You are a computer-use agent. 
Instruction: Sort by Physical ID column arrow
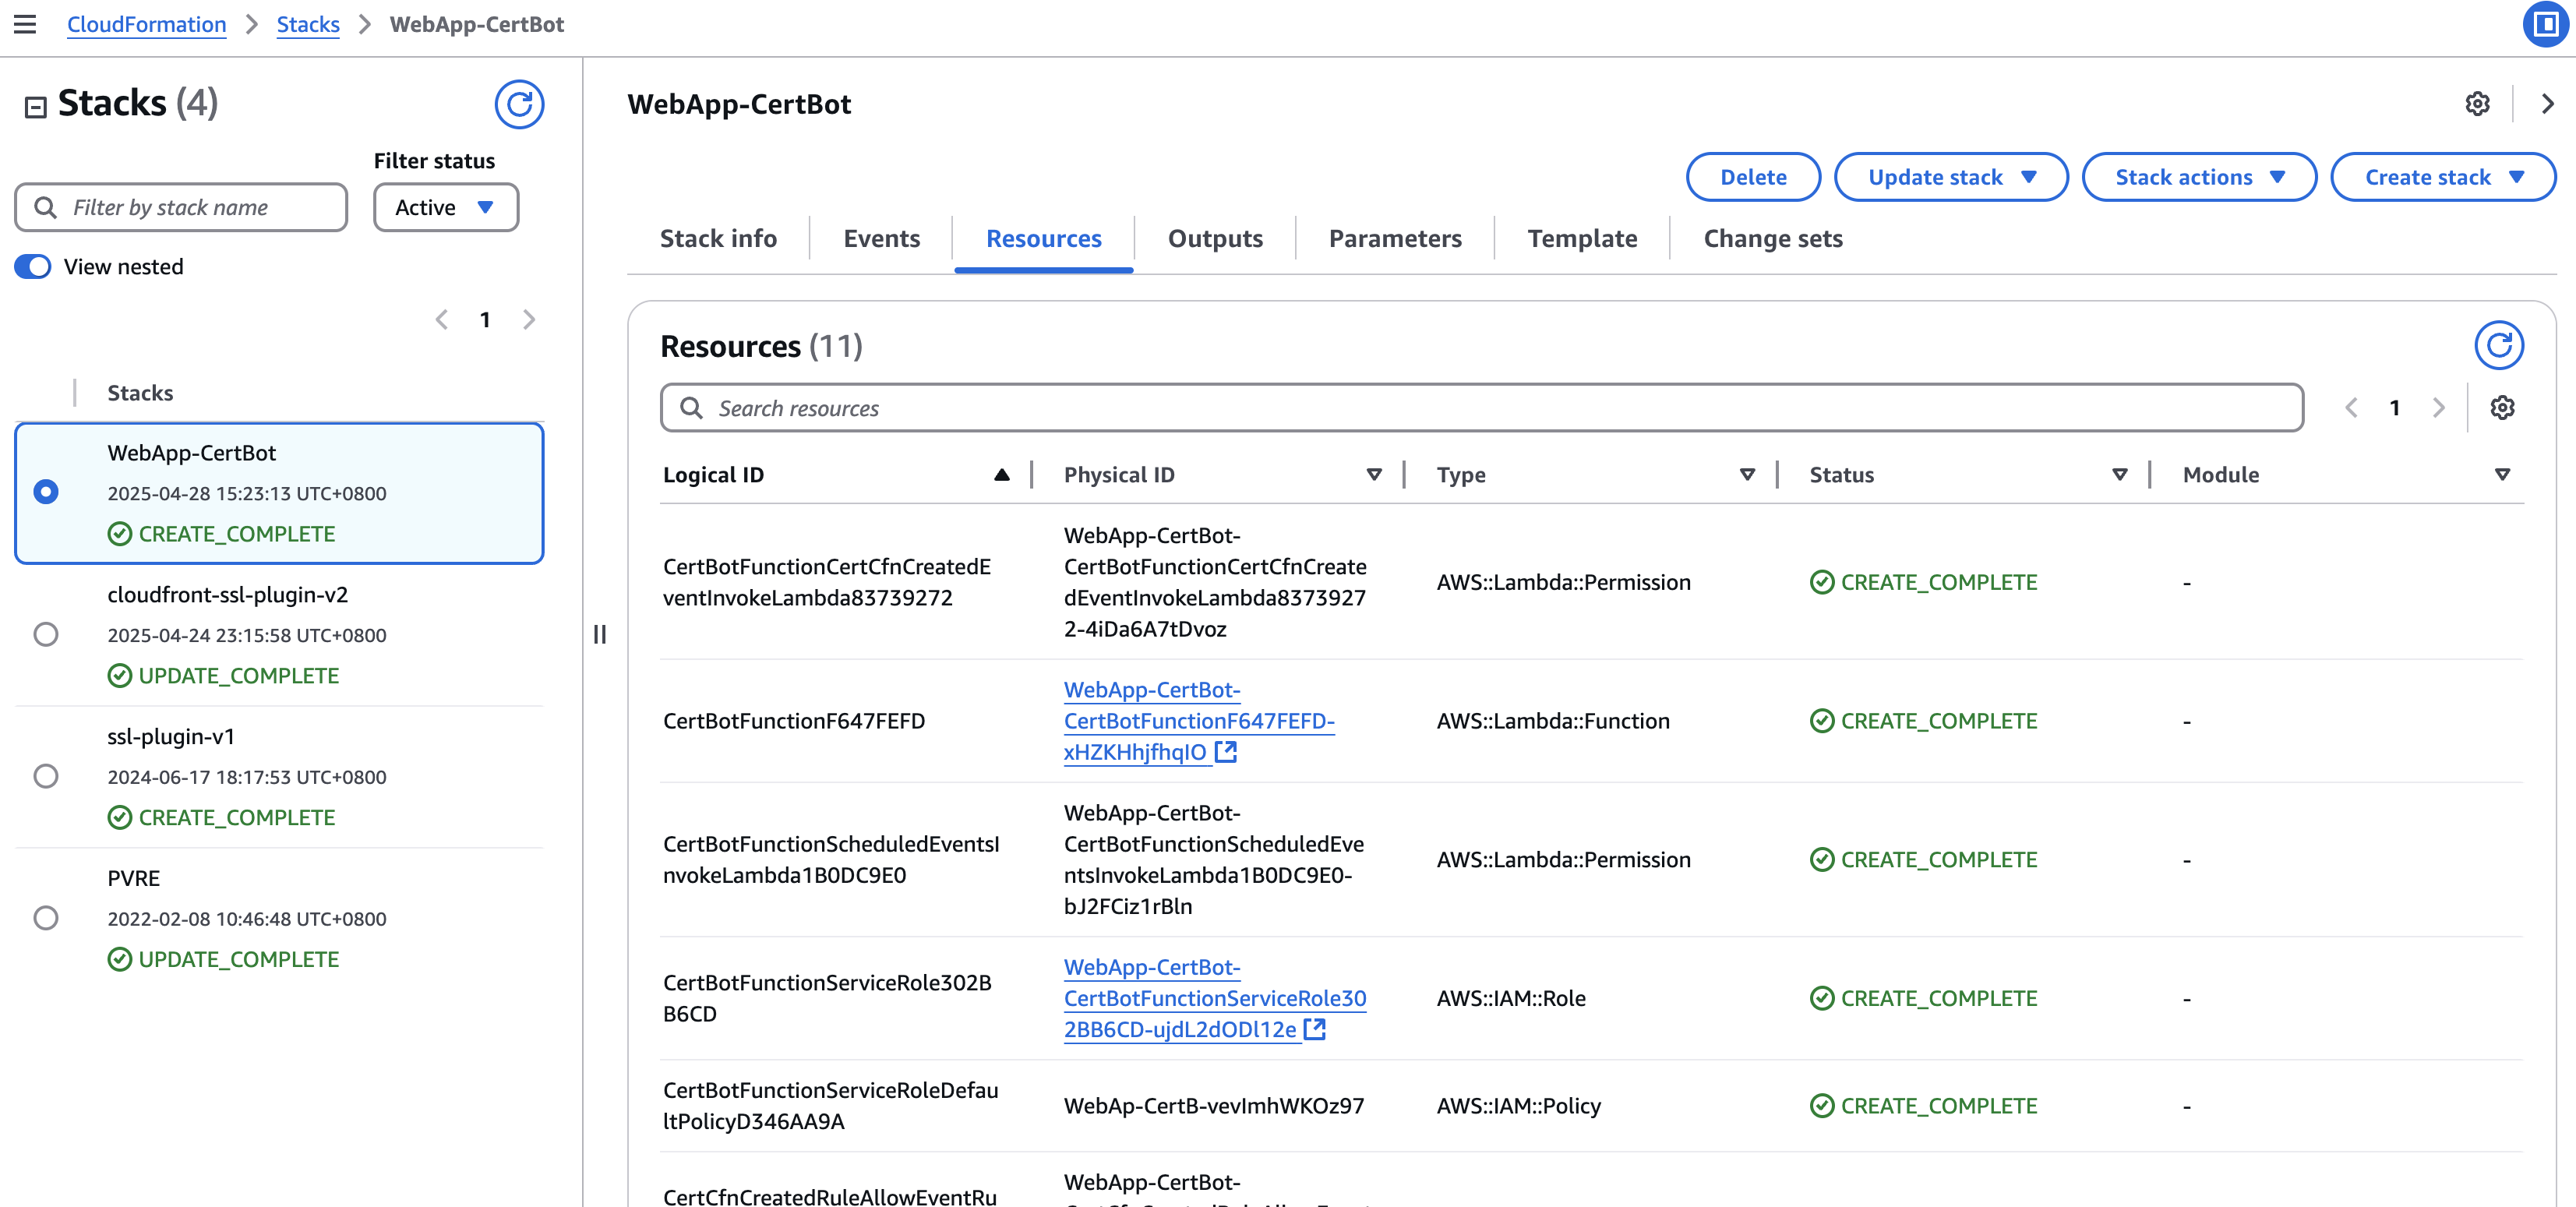pyautogui.click(x=1374, y=475)
